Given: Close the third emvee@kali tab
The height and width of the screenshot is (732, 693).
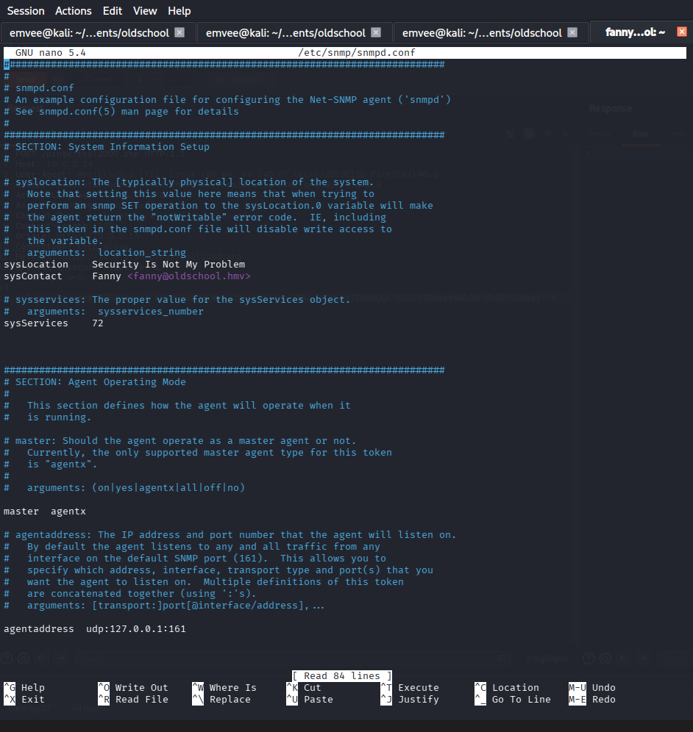Looking at the screenshot, I should [572, 32].
